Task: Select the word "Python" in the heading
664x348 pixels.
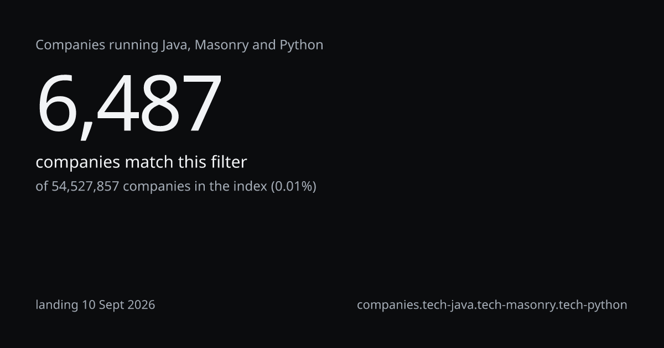Action: tap(301, 45)
